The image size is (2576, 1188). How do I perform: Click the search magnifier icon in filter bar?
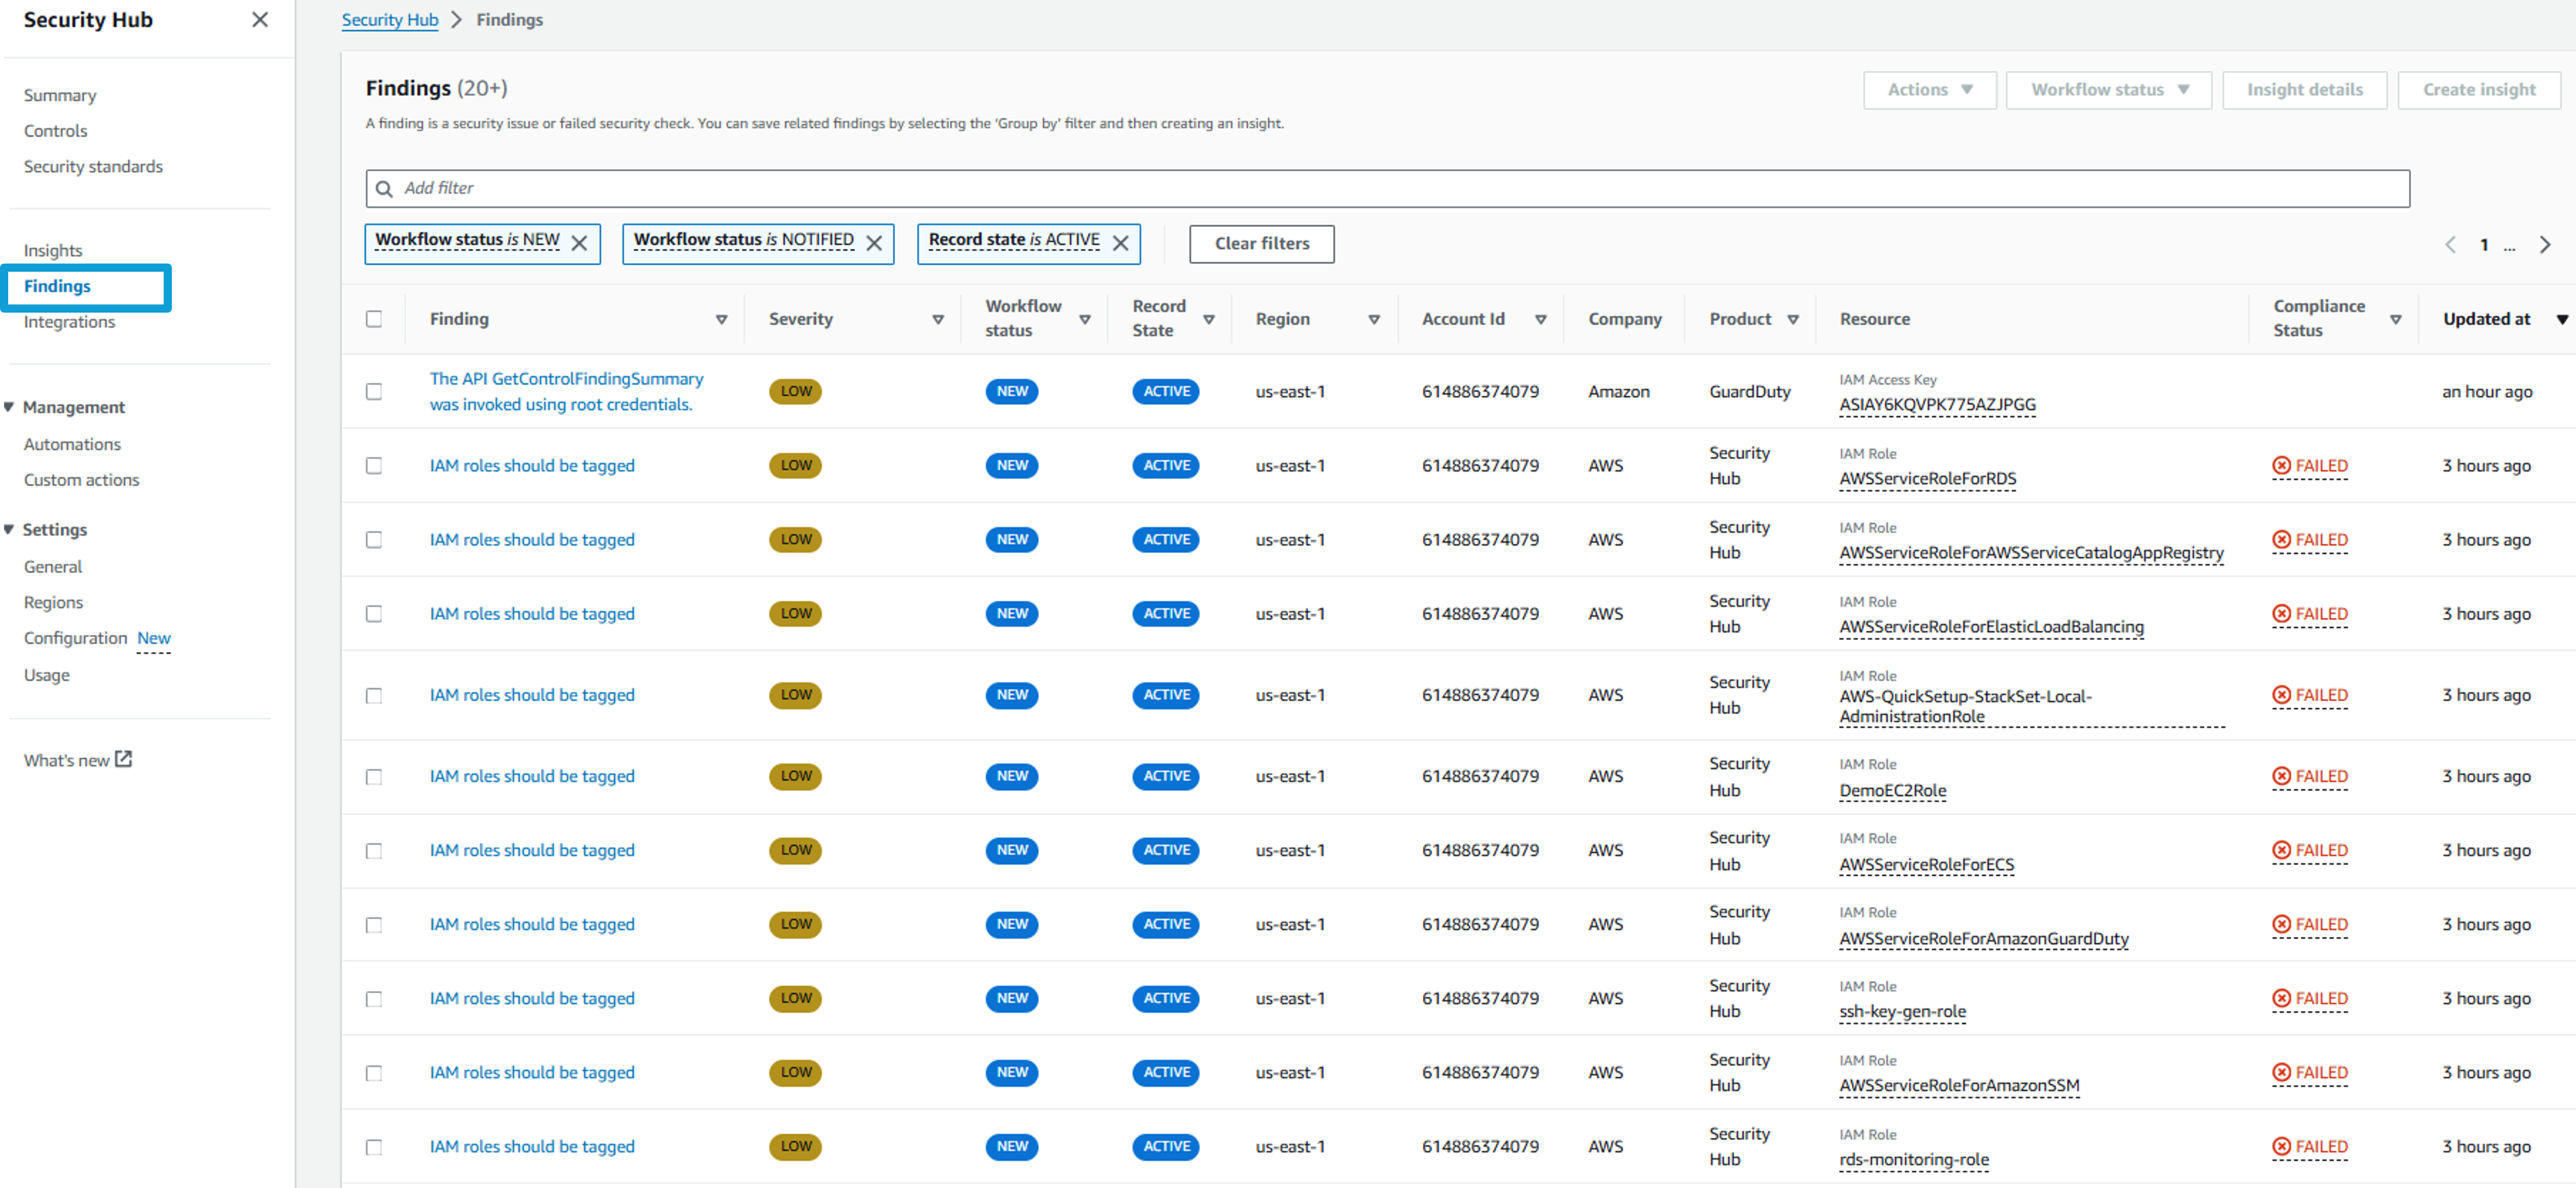[384, 188]
